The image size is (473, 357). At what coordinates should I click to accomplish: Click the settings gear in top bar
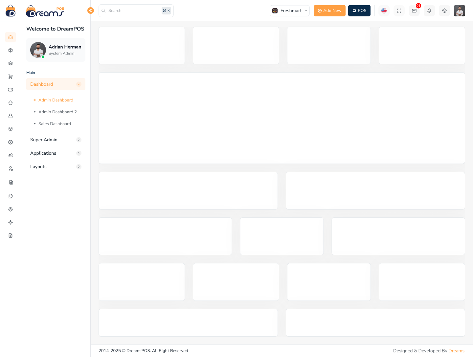444,11
